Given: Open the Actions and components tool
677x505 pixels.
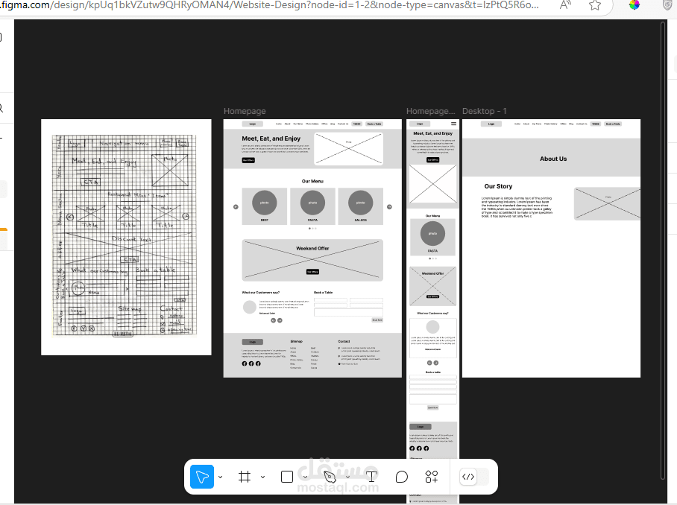Looking at the screenshot, I should tap(432, 477).
